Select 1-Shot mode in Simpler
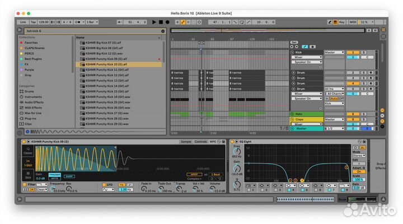 coord(28,163)
